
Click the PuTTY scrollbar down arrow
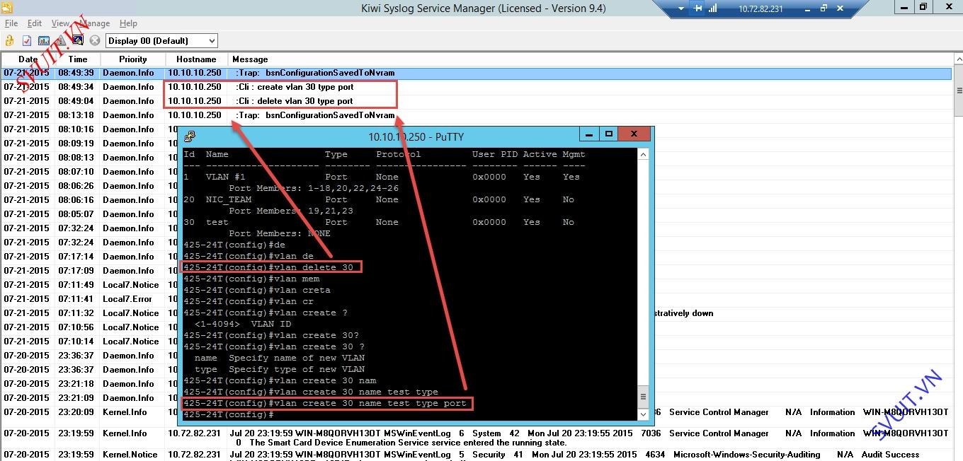(x=643, y=414)
